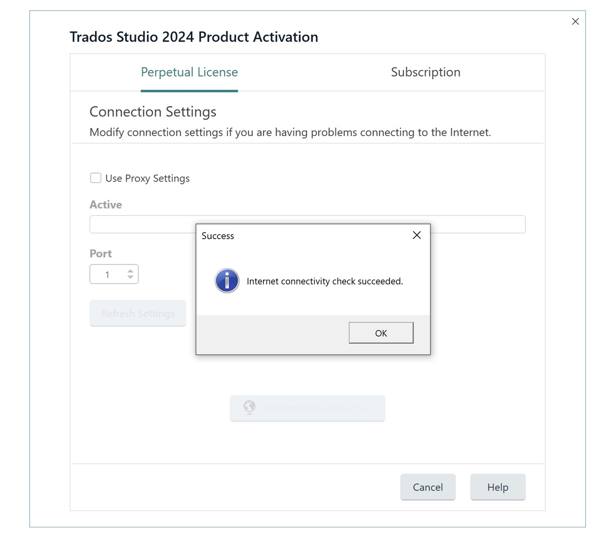Screen dimensions: 612x548
Task: Click the Internet connectivity check succeeded message
Action: (x=324, y=281)
